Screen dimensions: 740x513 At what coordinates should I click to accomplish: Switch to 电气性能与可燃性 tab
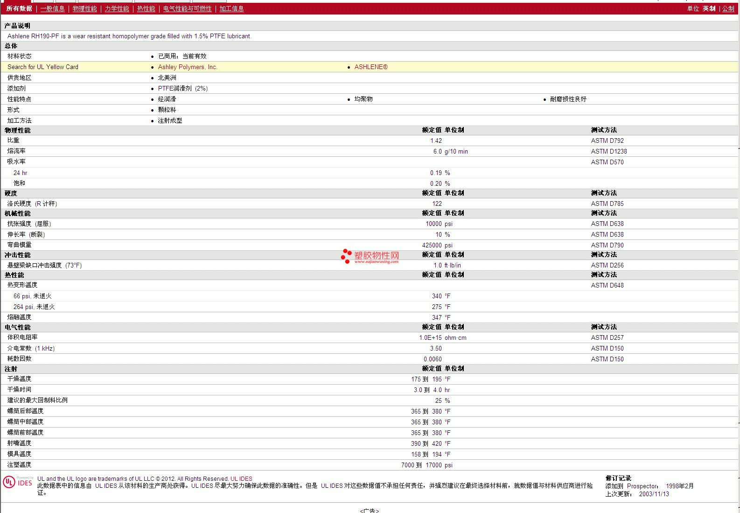(x=187, y=8)
